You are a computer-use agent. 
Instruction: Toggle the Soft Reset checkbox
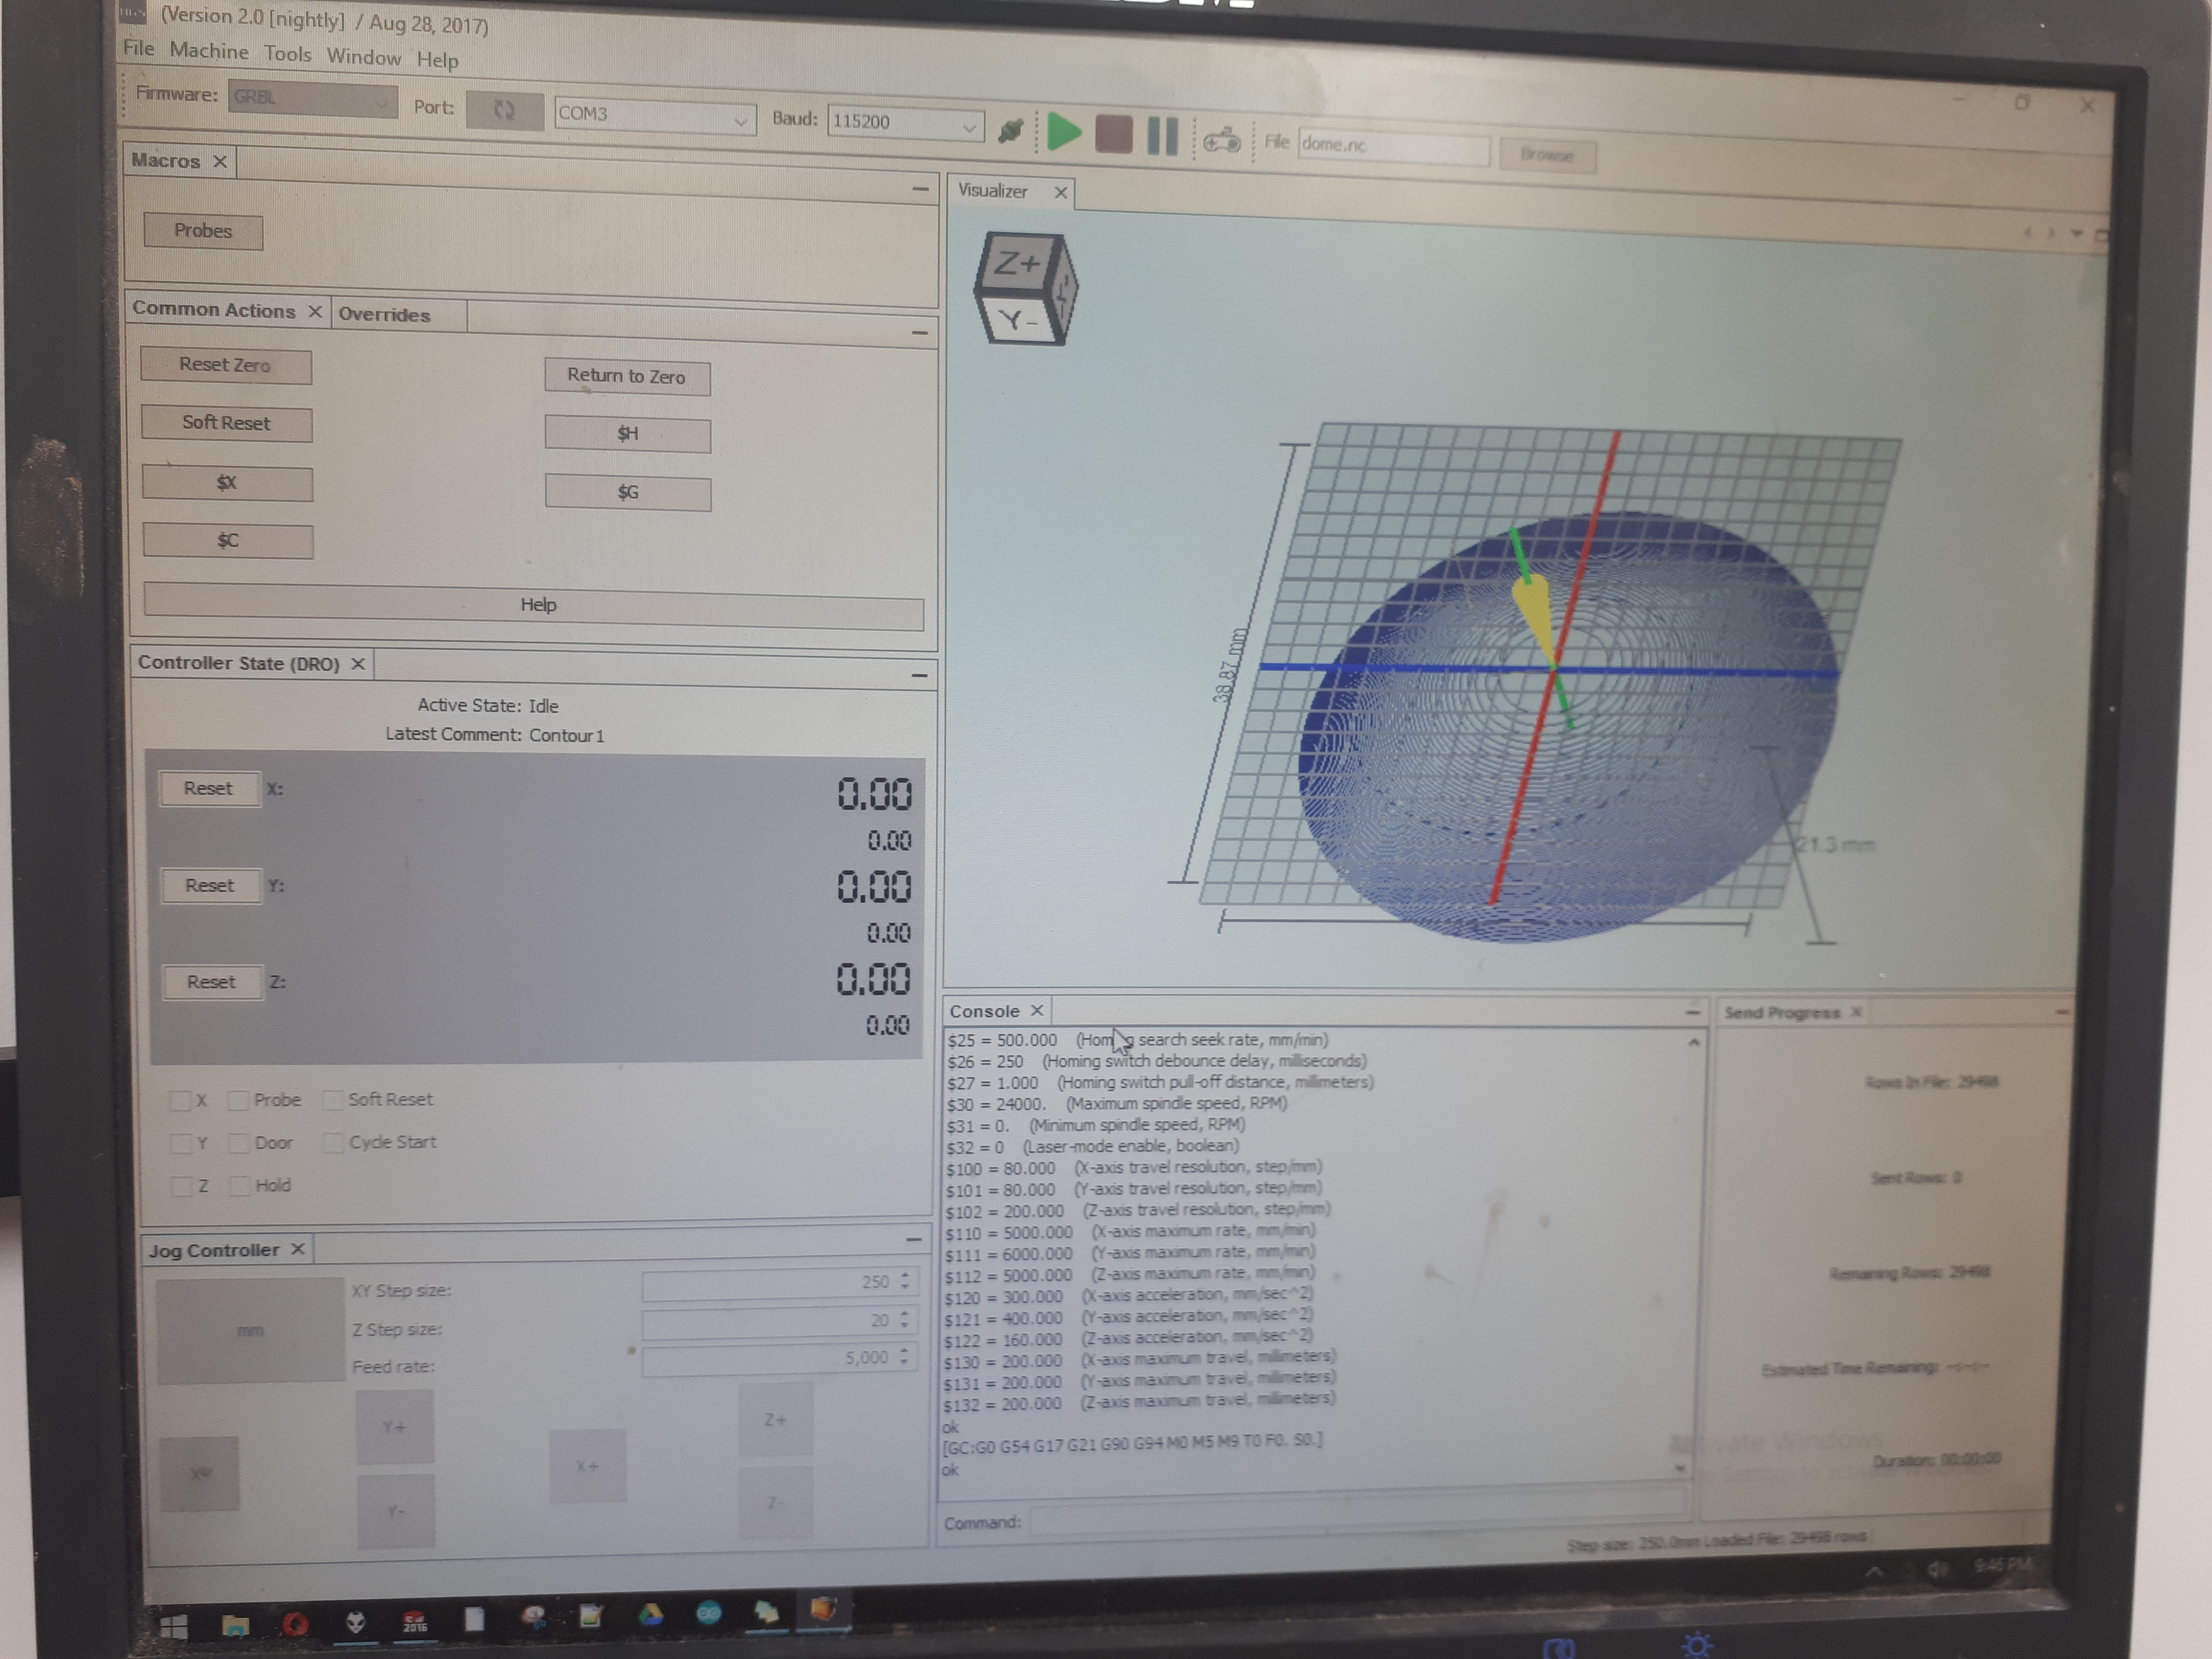(x=333, y=1100)
